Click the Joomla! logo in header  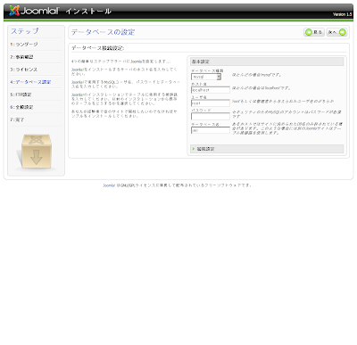click(34, 11)
